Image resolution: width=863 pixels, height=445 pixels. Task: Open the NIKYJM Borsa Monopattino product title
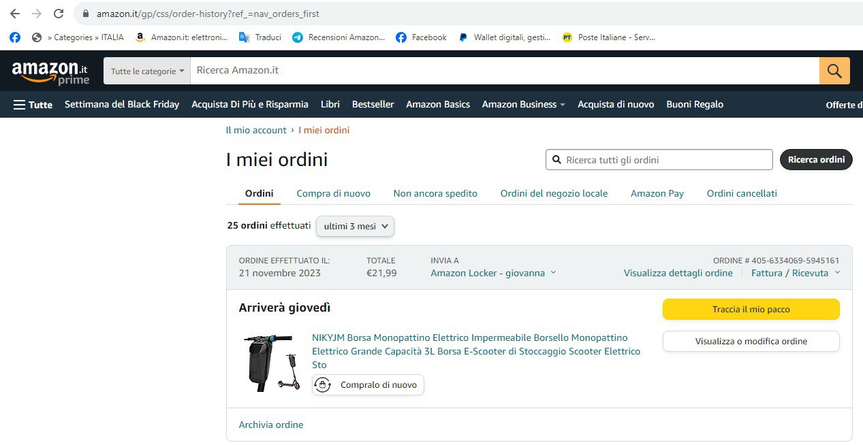[x=476, y=351]
